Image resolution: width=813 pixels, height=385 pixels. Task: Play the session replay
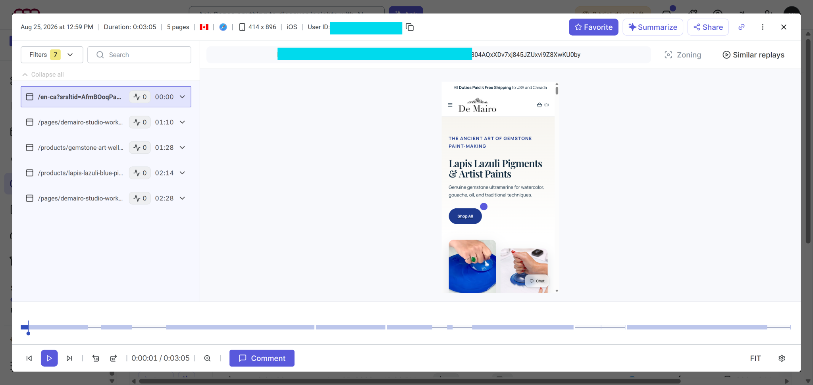49,358
